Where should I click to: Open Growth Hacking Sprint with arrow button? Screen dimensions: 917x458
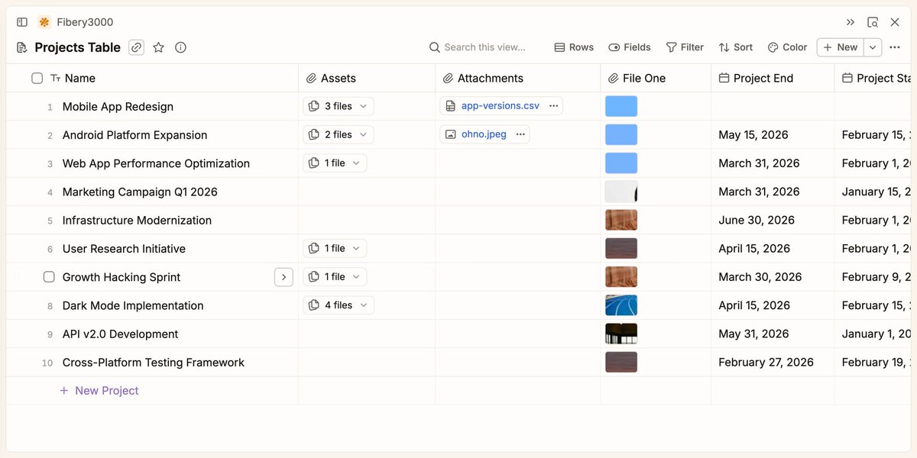click(x=284, y=277)
